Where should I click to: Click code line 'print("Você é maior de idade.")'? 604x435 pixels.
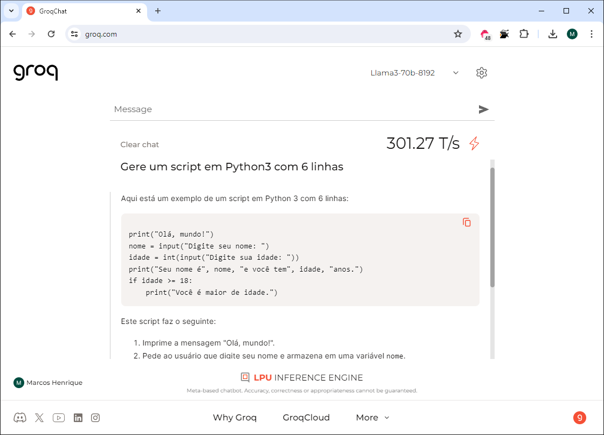coord(211,293)
